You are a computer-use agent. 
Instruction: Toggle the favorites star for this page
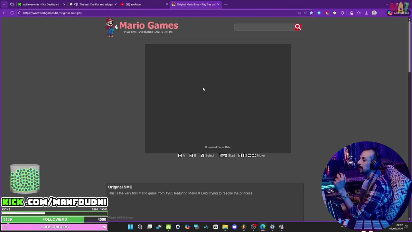[311, 13]
